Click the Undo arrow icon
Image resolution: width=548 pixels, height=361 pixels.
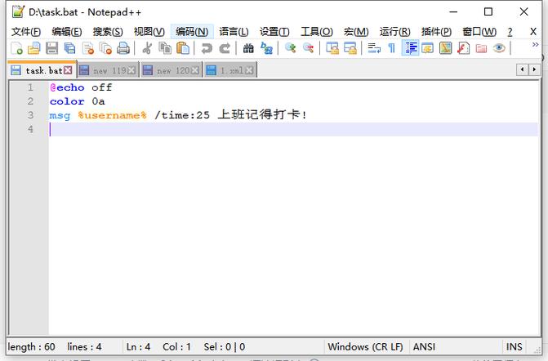(207, 48)
